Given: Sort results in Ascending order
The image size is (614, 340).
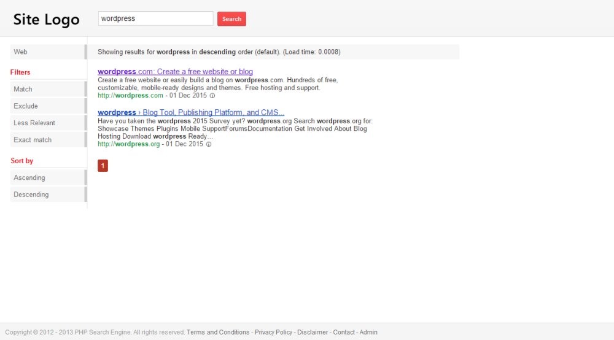Looking at the screenshot, I should (x=48, y=178).
